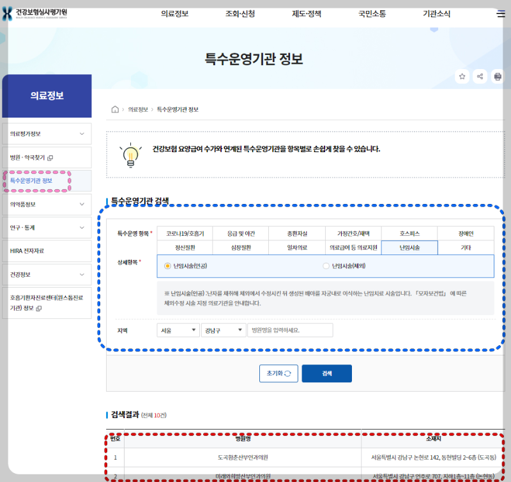Open the 국민소통 top menu
This screenshot has height=482, width=511.
(372, 12)
